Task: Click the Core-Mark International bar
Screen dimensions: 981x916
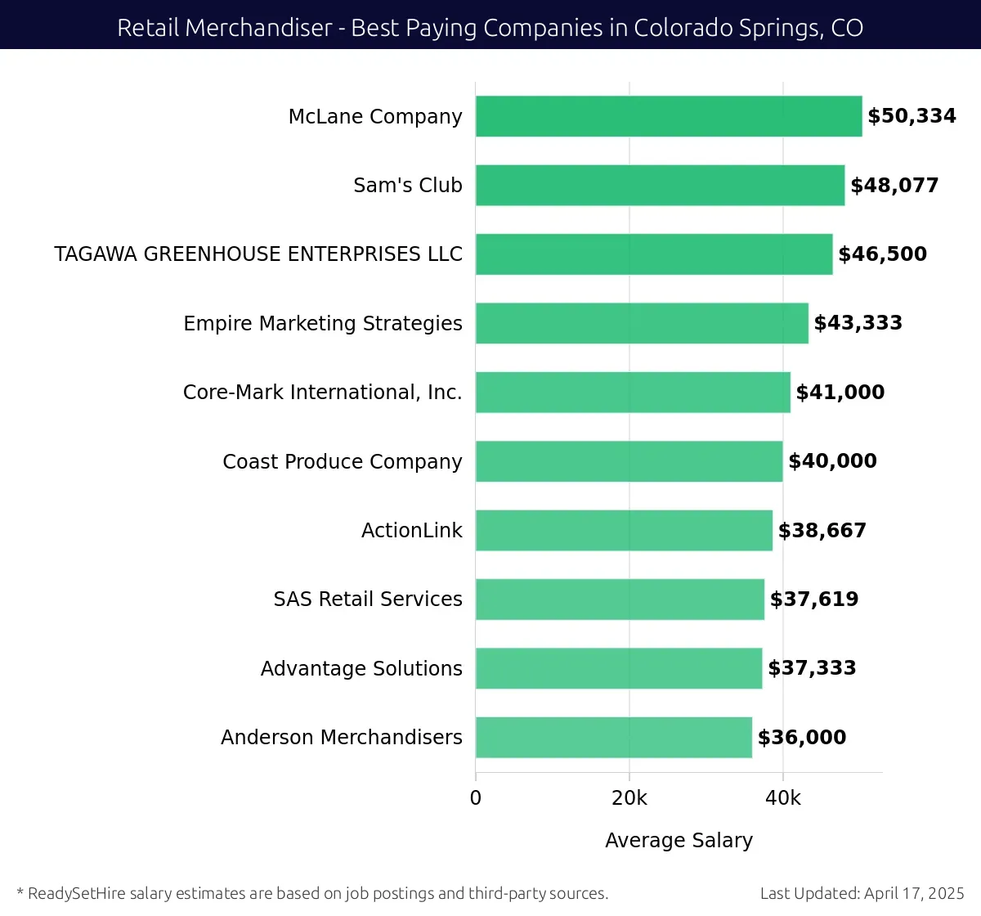Action: click(633, 392)
